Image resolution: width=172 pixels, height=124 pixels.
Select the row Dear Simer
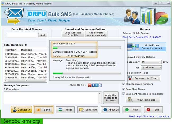click(x=26, y=77)
